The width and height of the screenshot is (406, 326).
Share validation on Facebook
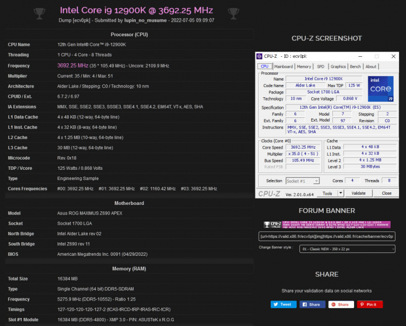312,304
